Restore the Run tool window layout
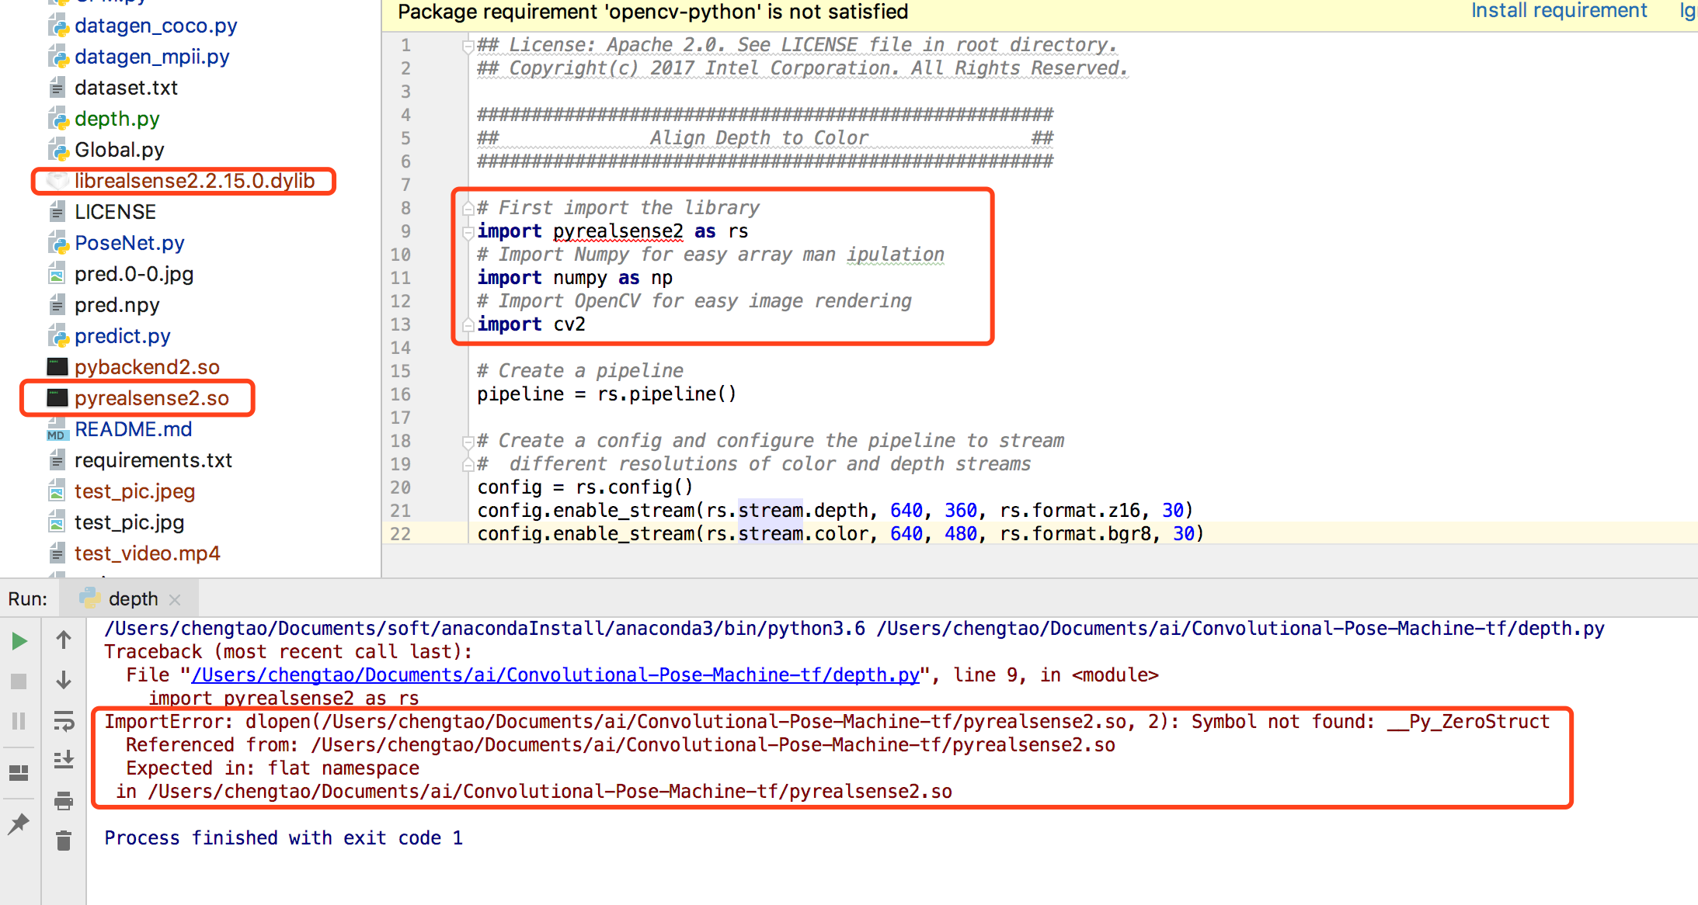 click(19, 772)
